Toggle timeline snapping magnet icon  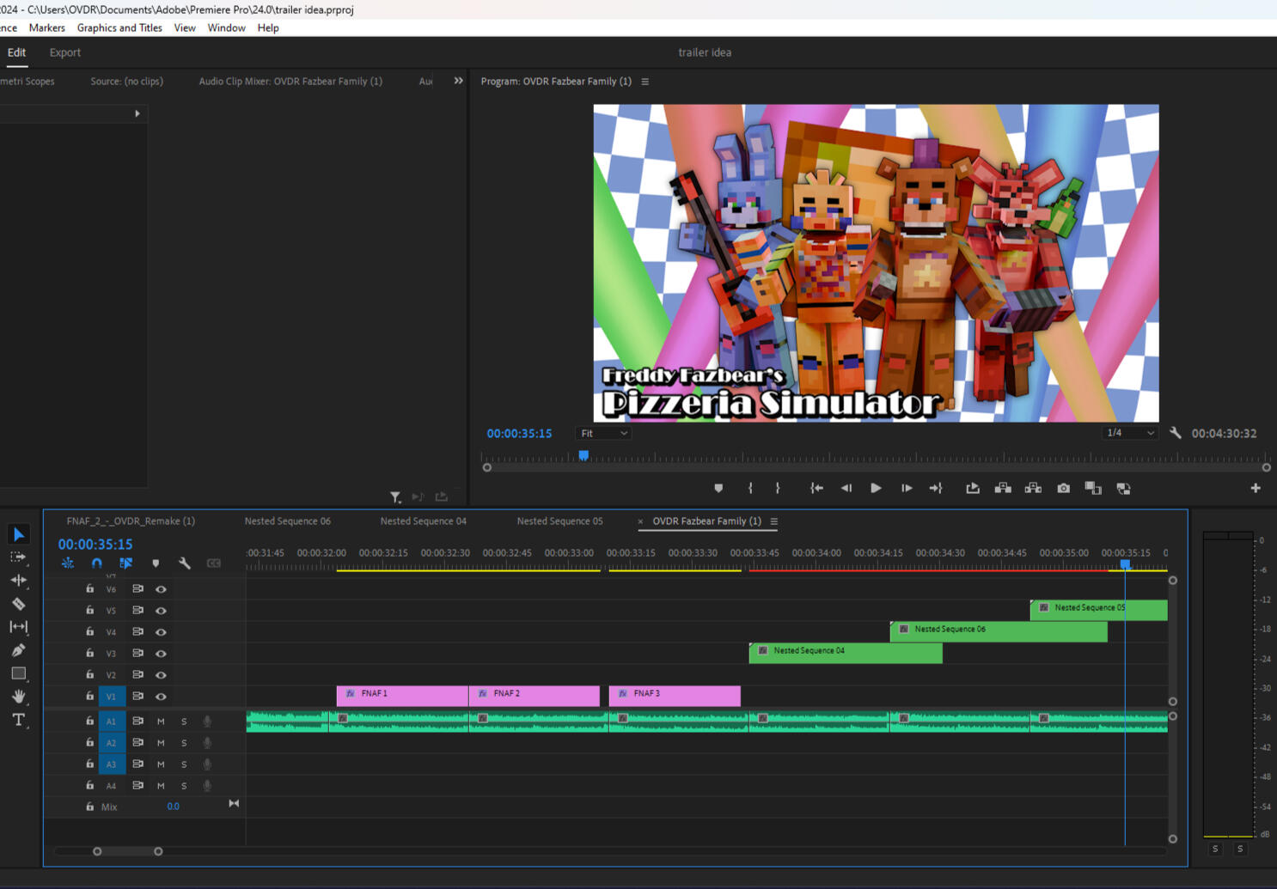coord(96,563)
